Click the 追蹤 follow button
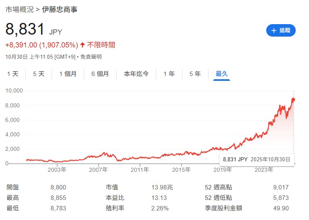The height and width of the screenshot is (220, 309). [x=281, y=31]
